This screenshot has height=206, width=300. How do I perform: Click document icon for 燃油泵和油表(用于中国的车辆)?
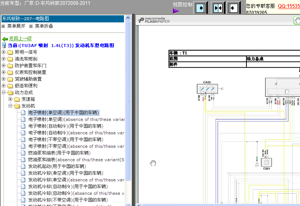pyautogui.click(x=23, y=153)
